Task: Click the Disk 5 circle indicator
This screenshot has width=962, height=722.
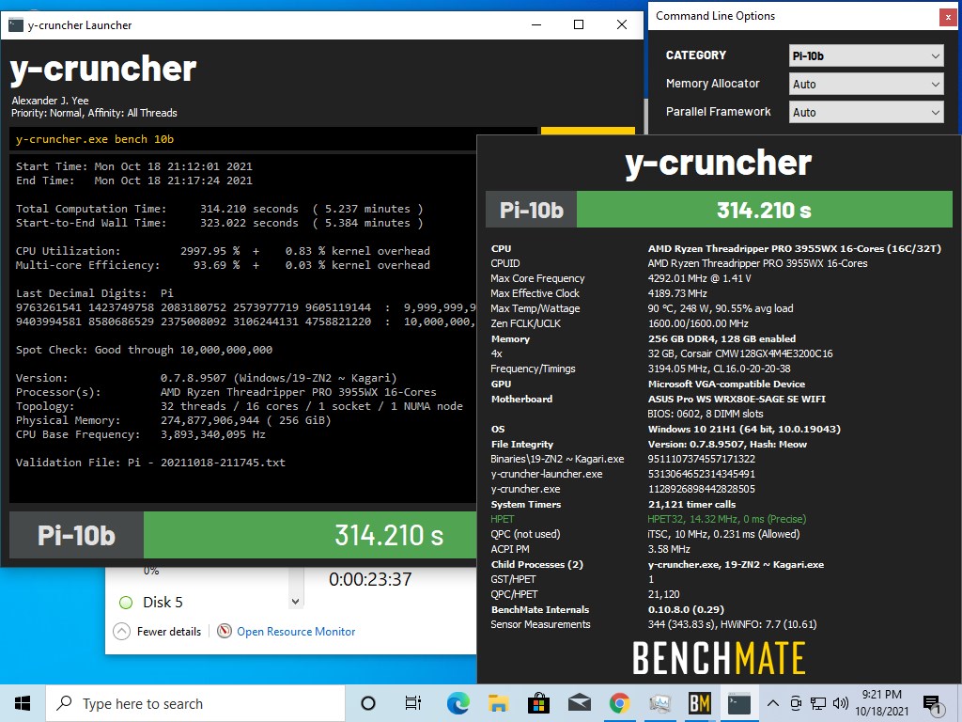Action: point(126,603)
